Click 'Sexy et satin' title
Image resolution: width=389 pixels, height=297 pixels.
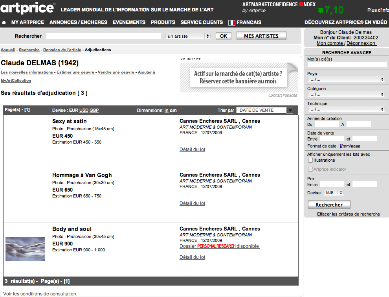pos(70,121)
